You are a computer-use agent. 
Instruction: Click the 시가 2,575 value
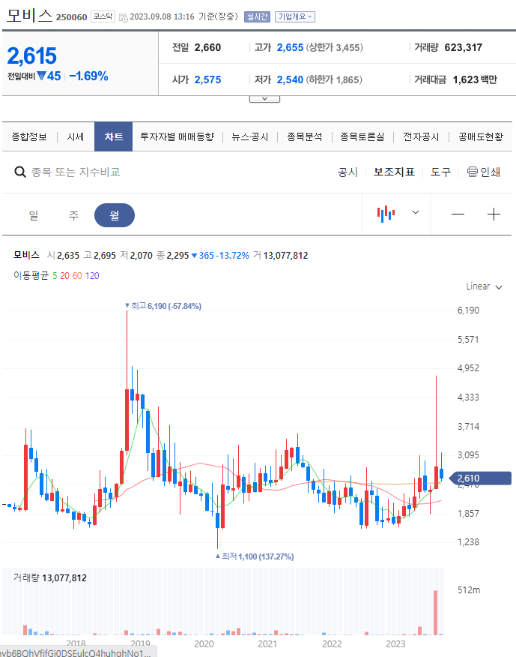click(207, 79)
